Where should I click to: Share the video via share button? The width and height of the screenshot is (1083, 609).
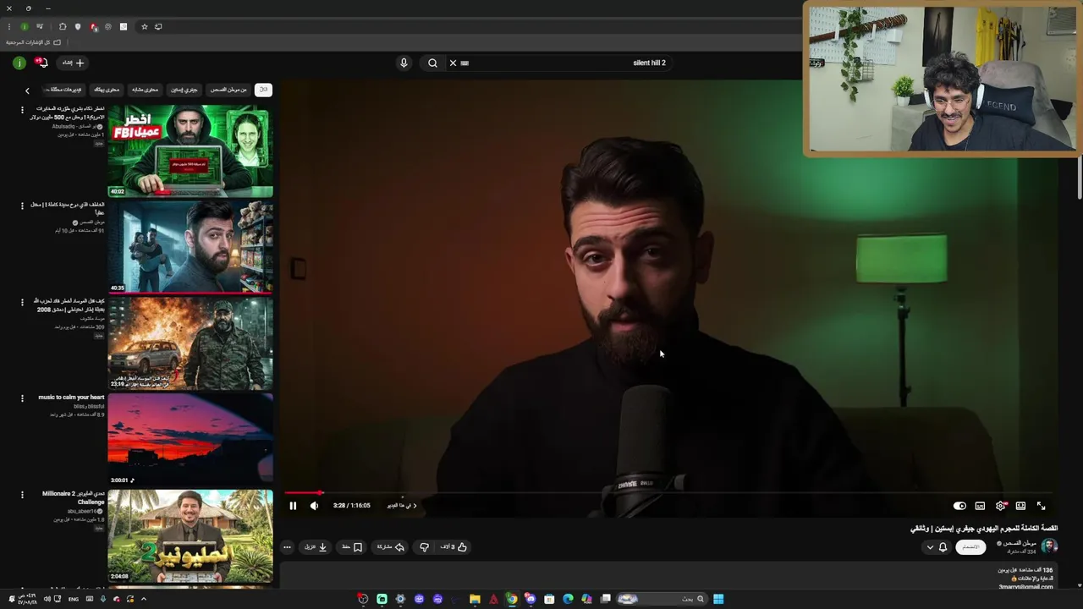pos(390,547)
